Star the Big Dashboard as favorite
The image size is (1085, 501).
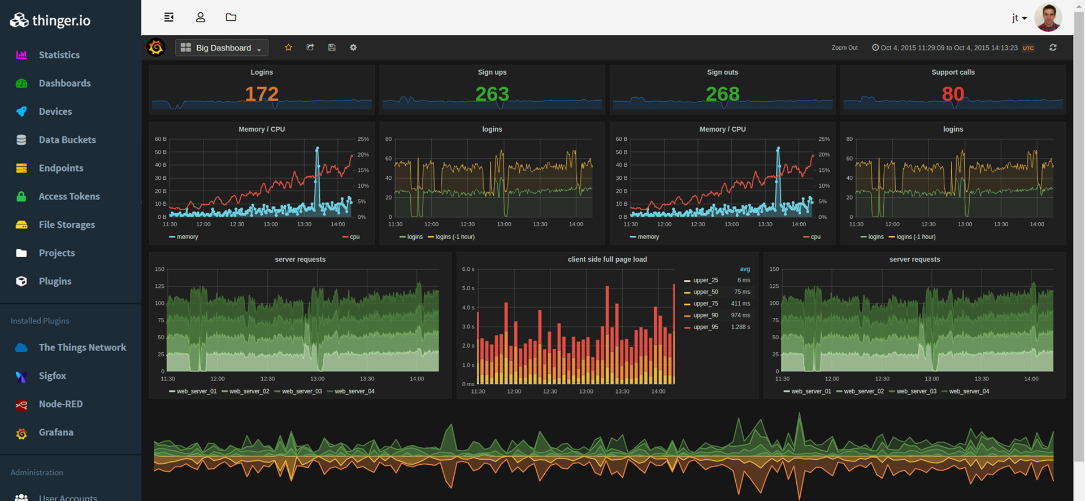[288, 47]
